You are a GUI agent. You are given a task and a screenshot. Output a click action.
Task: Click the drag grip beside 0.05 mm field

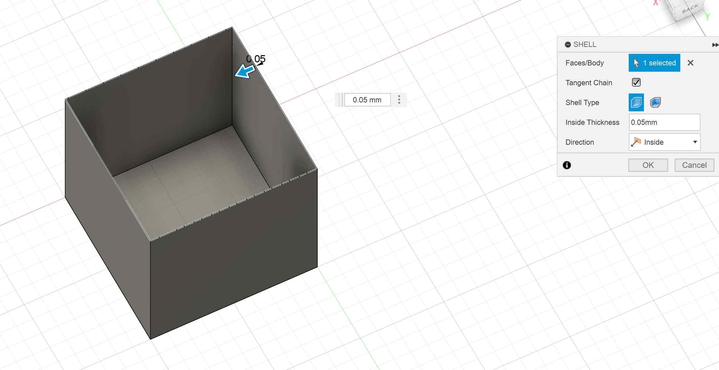pyautogui.click(x=339, y=100)
